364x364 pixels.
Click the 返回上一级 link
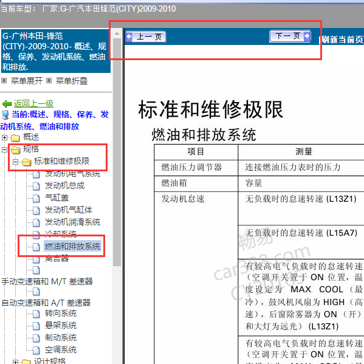click(x=33, y=103)
